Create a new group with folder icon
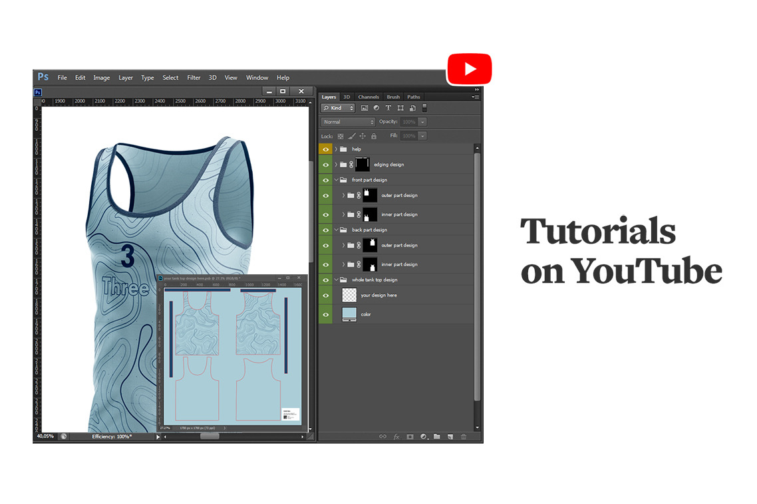The image size is (757, 504). click(437, 436)
